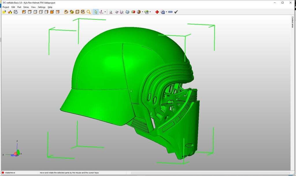Viewport: 296px width, 176px height.
Task: Click the open project folder icon
Action: coord(4,12)
